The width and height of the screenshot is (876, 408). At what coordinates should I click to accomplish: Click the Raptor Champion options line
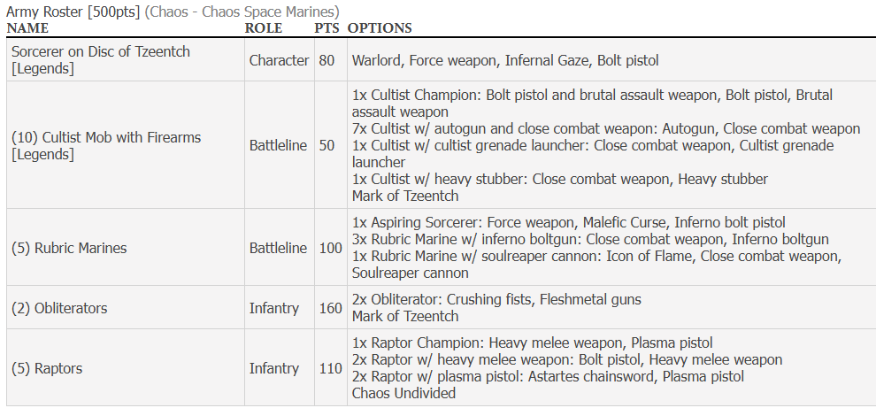click(532, 343)
